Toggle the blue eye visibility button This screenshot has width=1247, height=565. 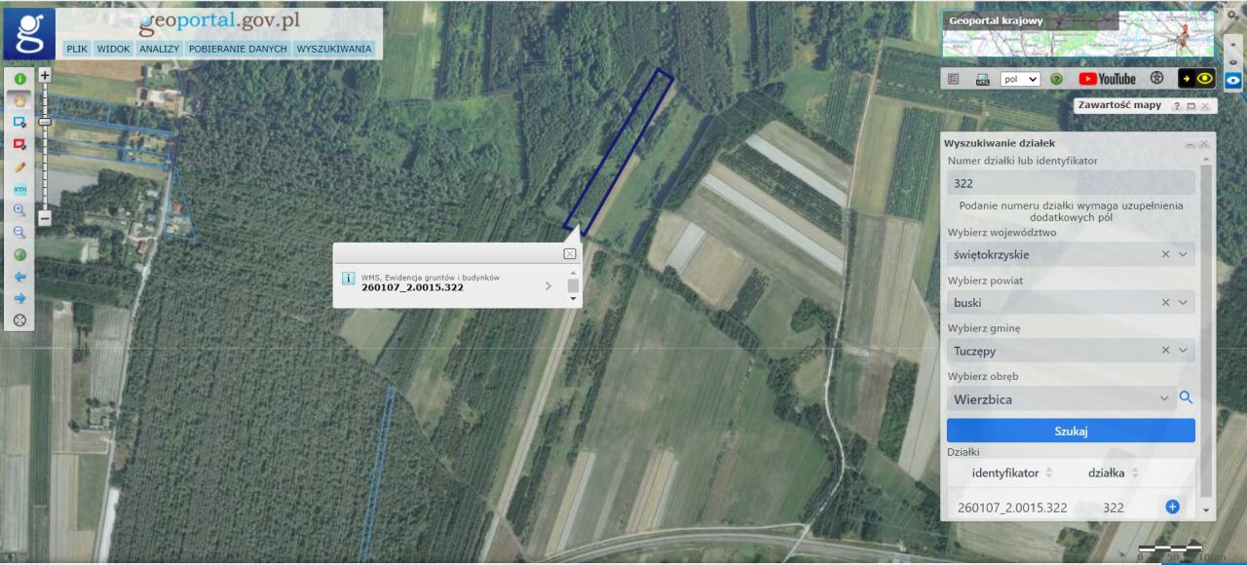tap(1233, 80)
